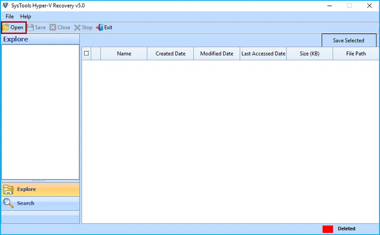Click the Last Accessed Date column header
This screenshot has height=235, width=380.
click(x=263, y=54)
